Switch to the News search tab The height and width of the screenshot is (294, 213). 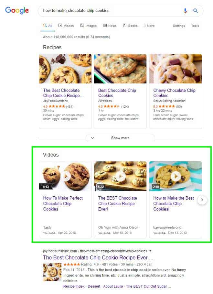(110, 26)
